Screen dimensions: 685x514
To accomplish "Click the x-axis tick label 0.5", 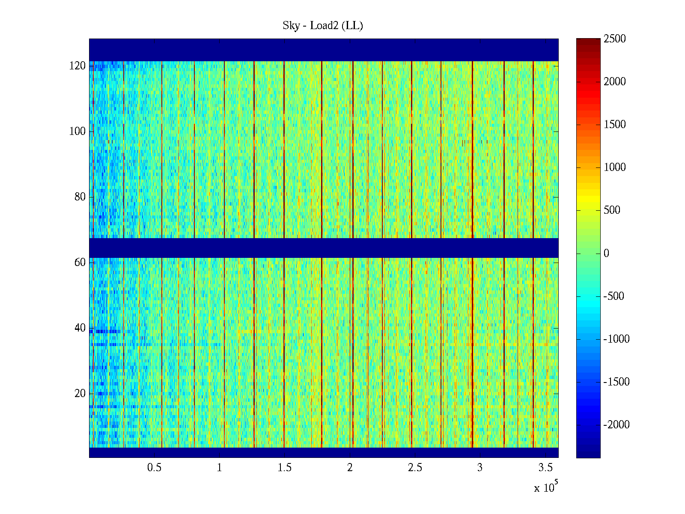I will pos(154,468).
